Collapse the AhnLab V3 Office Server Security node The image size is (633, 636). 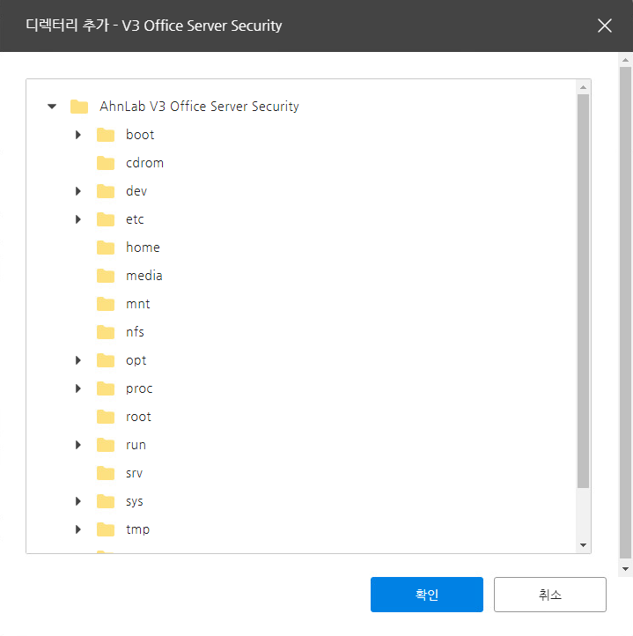(x=52, y=107)
